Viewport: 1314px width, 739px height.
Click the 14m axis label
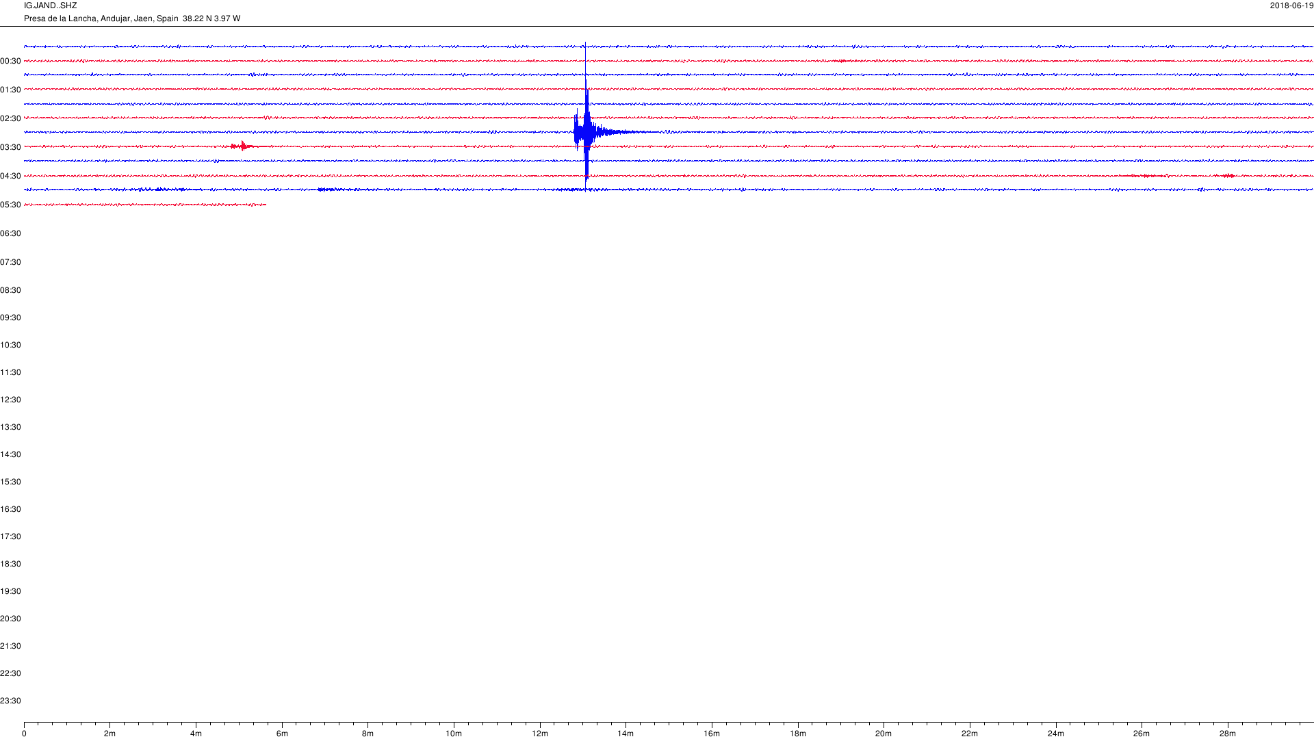[626, 734]
